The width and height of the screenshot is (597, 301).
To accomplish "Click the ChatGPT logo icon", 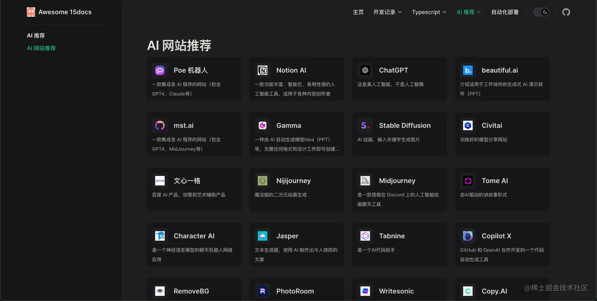I will click(x=365, y=70).
